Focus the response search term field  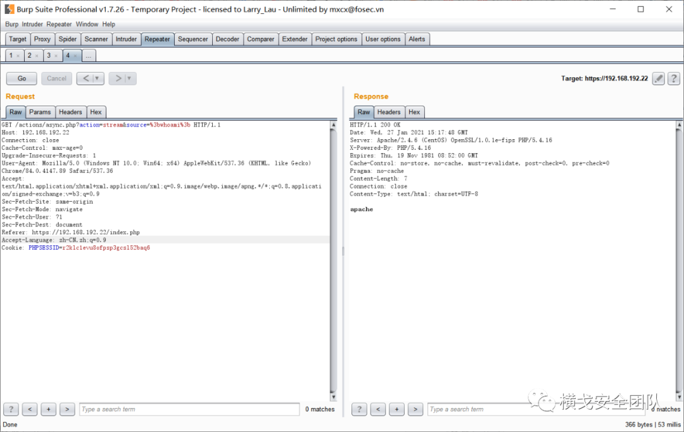point(536,409)
